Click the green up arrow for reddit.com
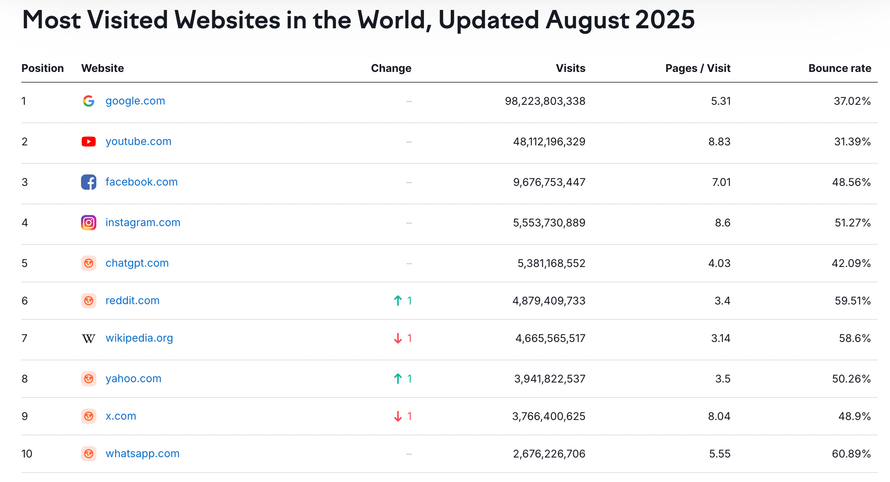Screen dimensions: 890x482 pos(398,301)
